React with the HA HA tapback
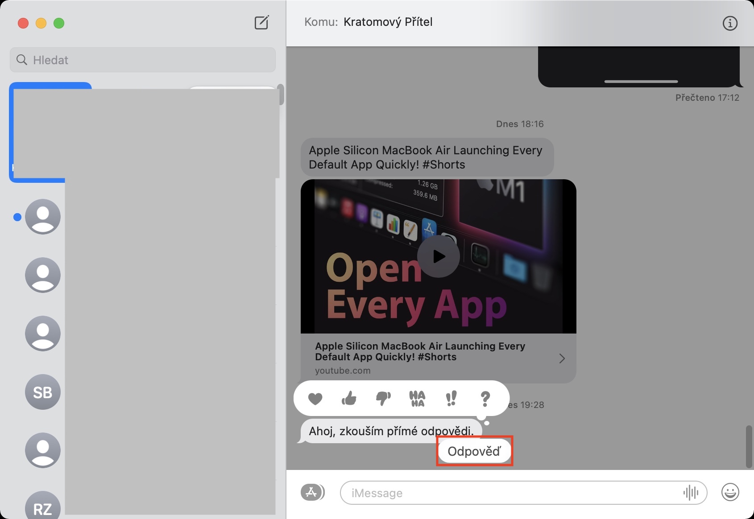Viewport: 754px width, 519px height. click(417, 399)
